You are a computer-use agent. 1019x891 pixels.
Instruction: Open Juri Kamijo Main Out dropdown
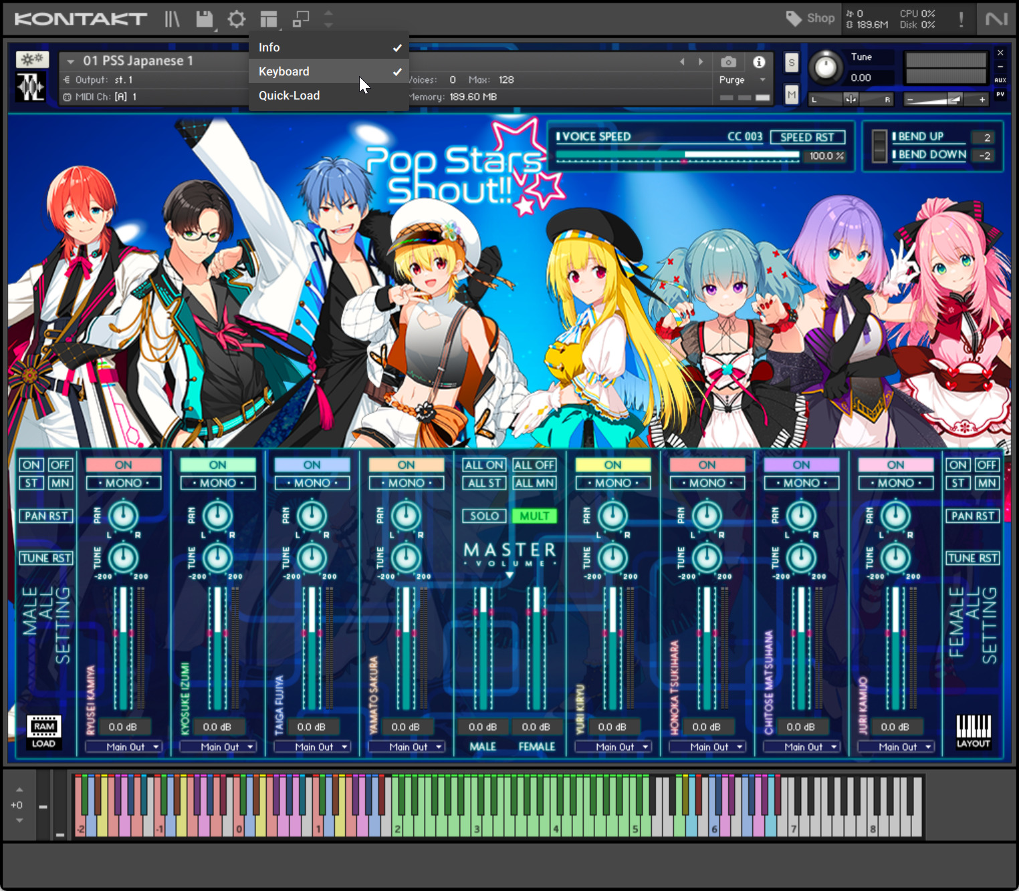[896, 747]
